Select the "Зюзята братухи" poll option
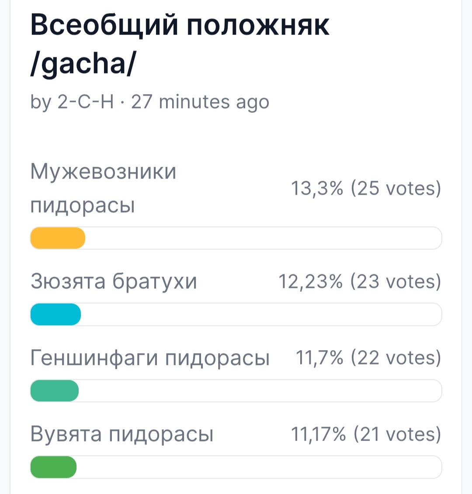The width and height of the screenshot is (472, 494). click(x=114, y=281)
